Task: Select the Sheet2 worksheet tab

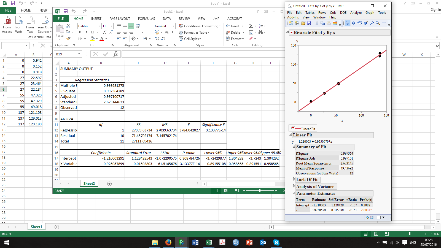Action: pyautogui.click(x=89, y=183)
